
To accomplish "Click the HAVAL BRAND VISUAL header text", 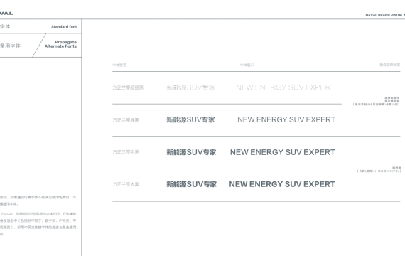I will [385, 15].
